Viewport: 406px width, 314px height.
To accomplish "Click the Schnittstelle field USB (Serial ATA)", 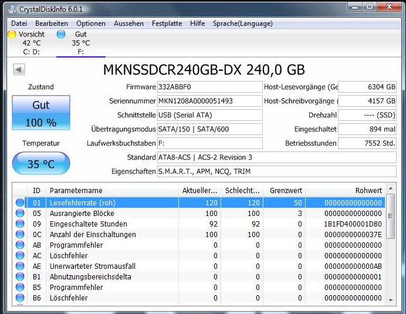I will 209,115.
